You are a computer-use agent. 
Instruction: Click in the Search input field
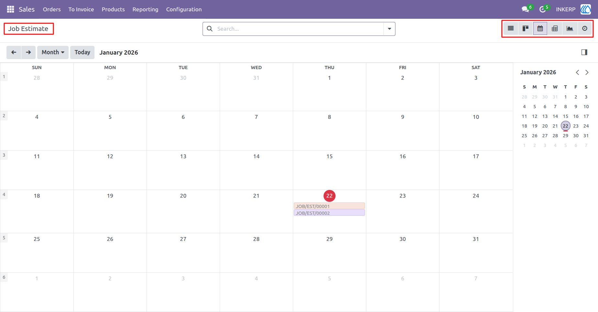(299, 29)
